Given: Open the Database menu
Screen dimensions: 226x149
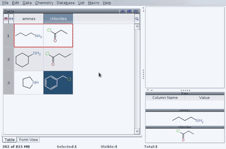Looking at the screenshot, I should 66,3.
